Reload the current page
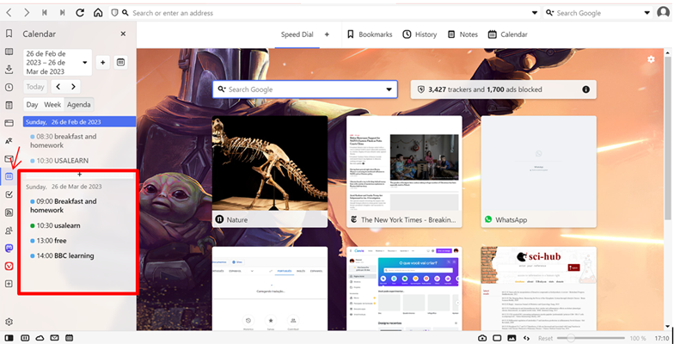This screenshot has height=344, width=674. pyautogui.click(x=80, y=13)
